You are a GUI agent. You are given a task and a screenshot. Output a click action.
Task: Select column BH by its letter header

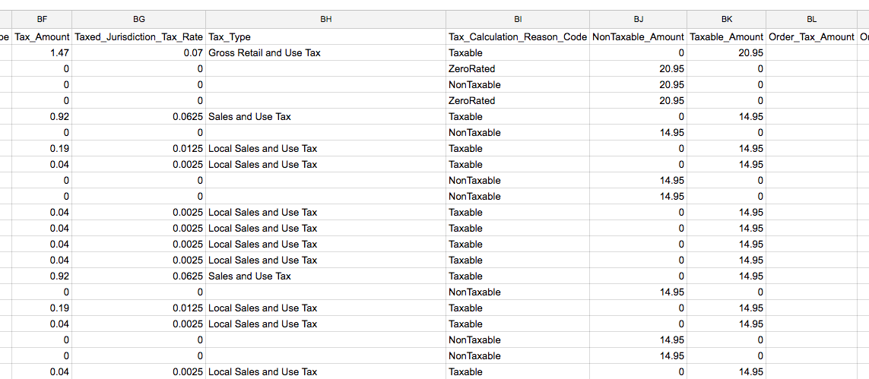[x=326, y=19]
